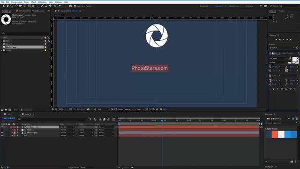The width and height of the screenshot is (300, 169).
Task: Open the Active Camera dropdown
Action: pyautogui.click(x=126, y=109)
